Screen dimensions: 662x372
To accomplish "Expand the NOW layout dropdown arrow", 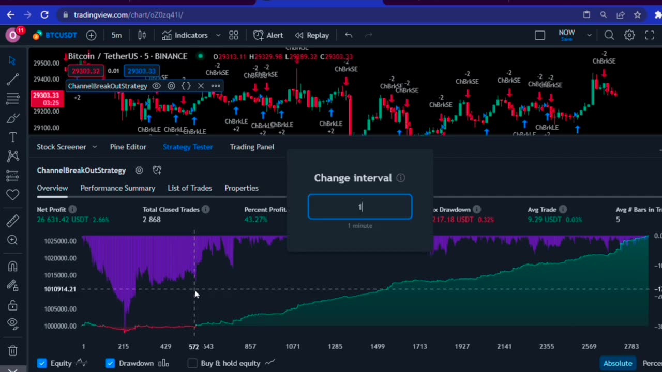I will [589, 35].
